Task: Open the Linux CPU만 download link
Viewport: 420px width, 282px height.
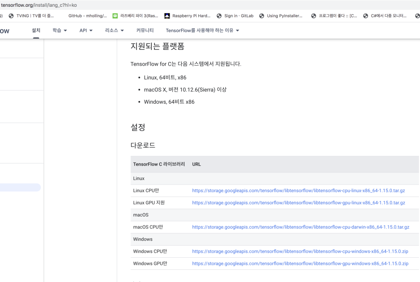Action: click(298, 190)
